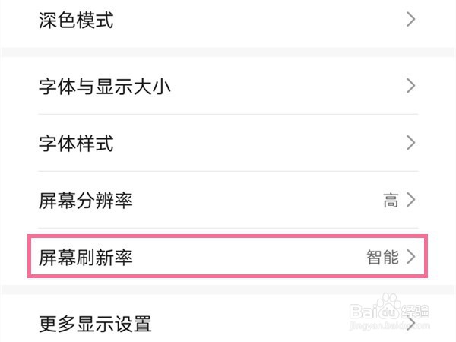
Task: Click the arrow beside 屏幕分辨率 高
Action: tap(411, 201)
